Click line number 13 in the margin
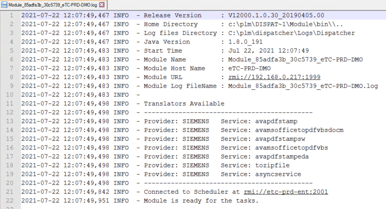This screenshot has width=386, height=209. coord(9,121)
